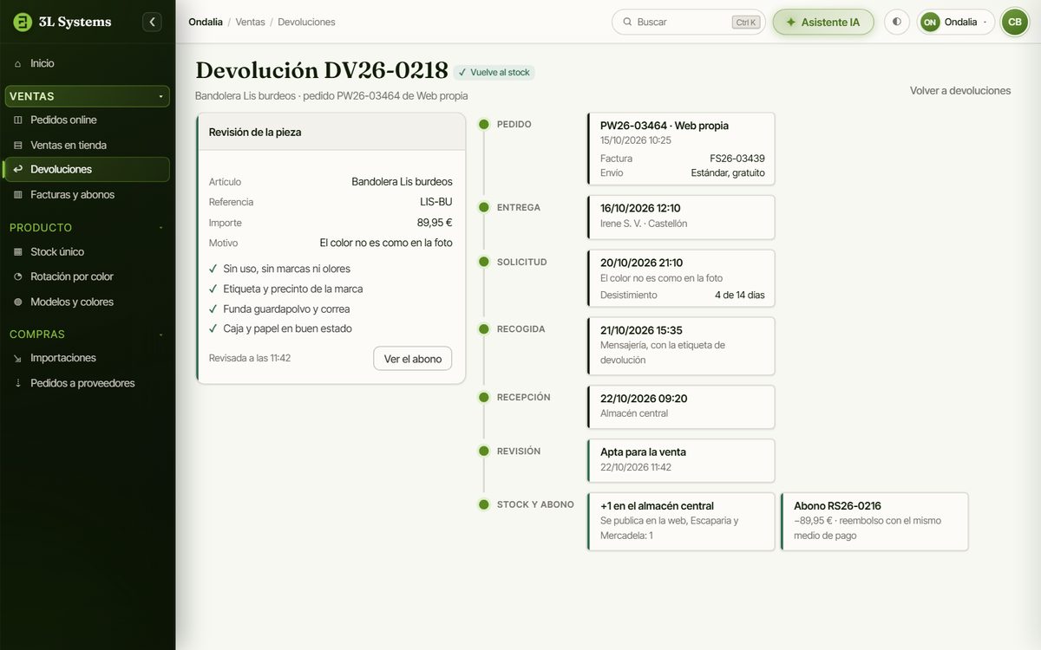Open the +1 en el almacén central card
The height and width of the screenshot is (650, 1041).
[681, 522]
